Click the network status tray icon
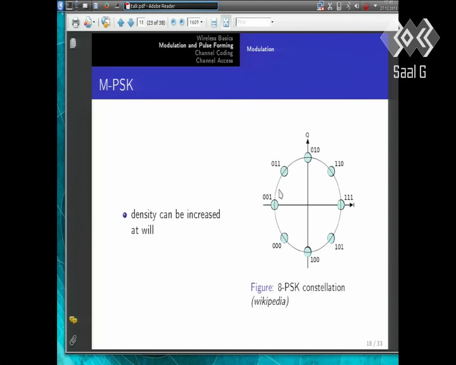 coord(320,6)
